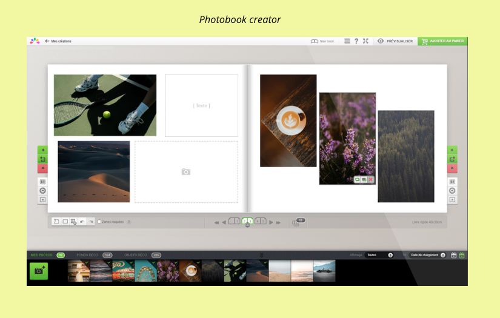Click the Texte placeholder box
Image resolution: width=500 pixels, height=318 pixels.
pyautogui.click(x=201, y=105)
